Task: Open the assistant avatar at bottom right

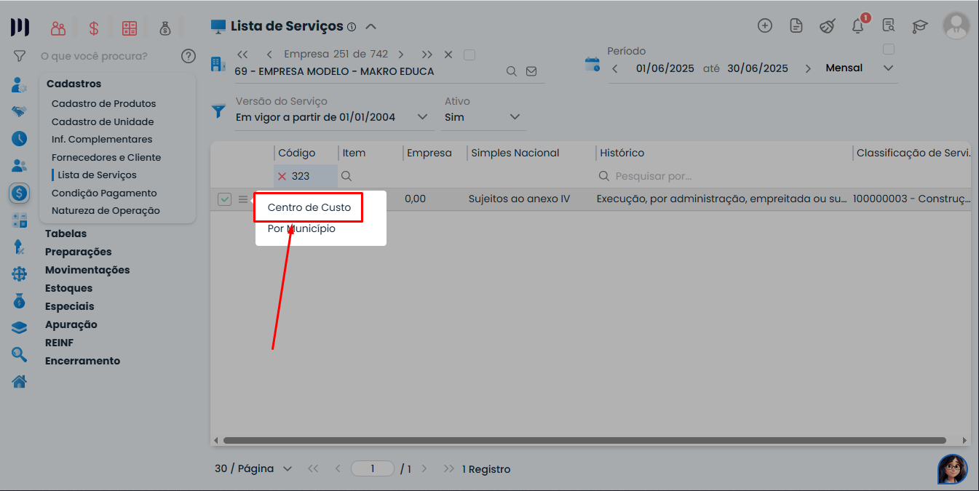Action: [953, 469]
